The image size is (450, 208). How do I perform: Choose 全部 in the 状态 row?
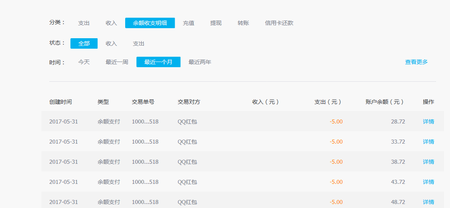[x=84, y=43]
